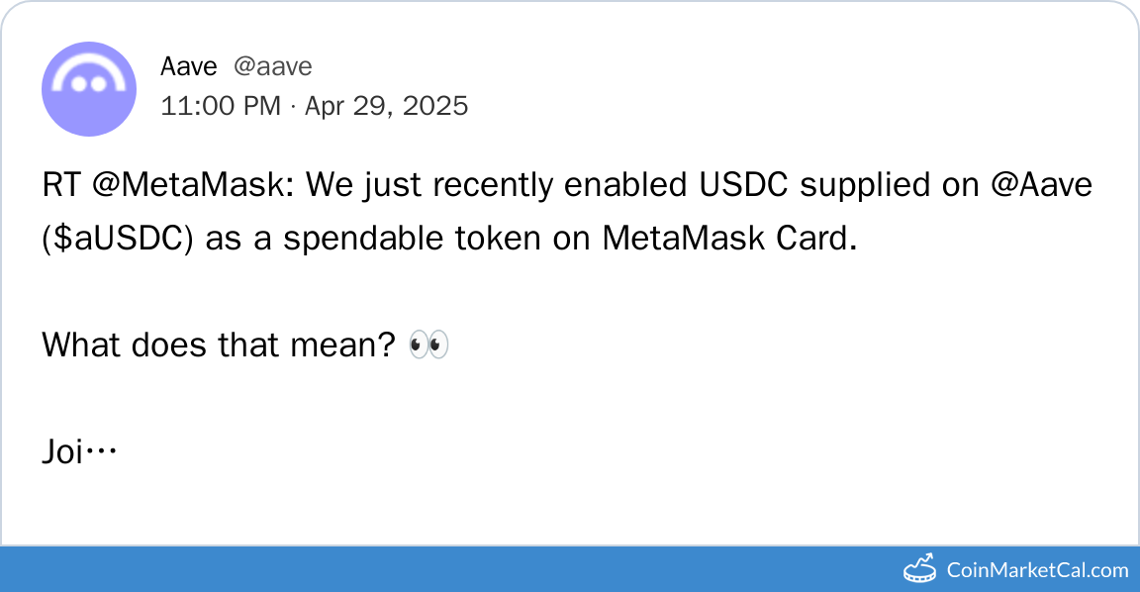Click the Apr 29, 2025 date
1140x592 pixels.
pyautogui.click(x=386, y=106)
